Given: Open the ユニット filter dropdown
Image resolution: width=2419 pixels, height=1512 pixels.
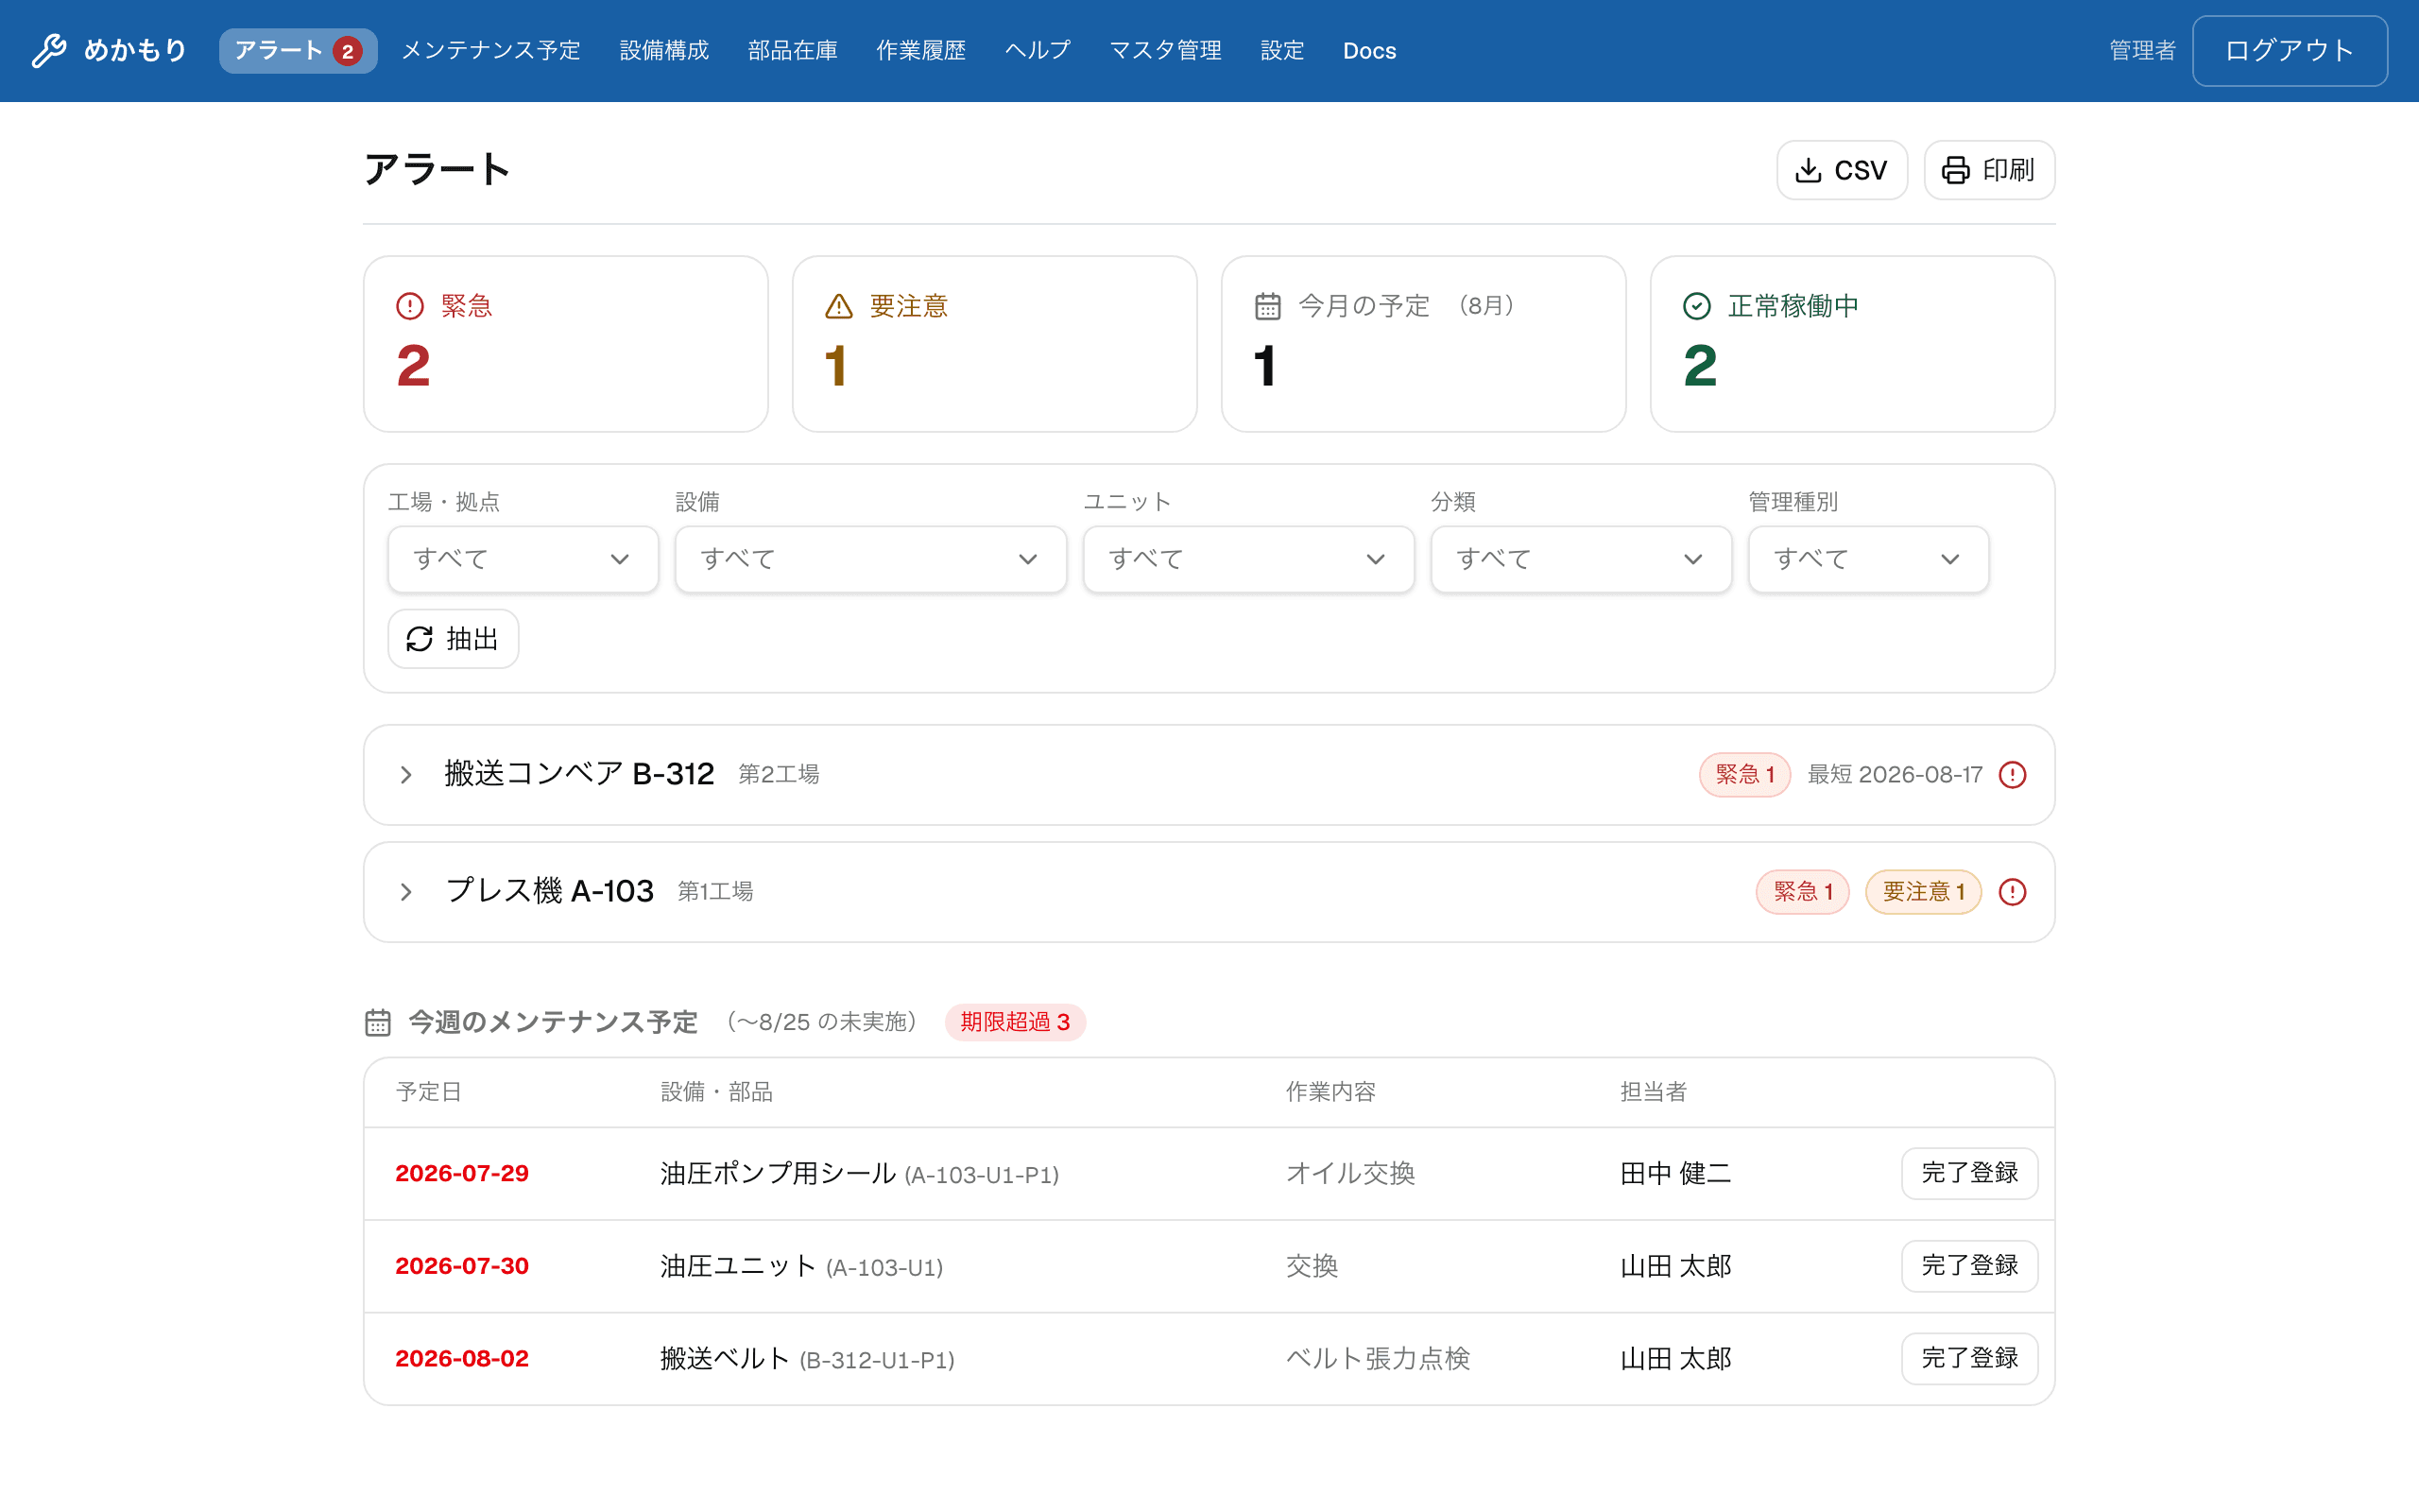Looking at the screenshot, I should (1248, 559).
